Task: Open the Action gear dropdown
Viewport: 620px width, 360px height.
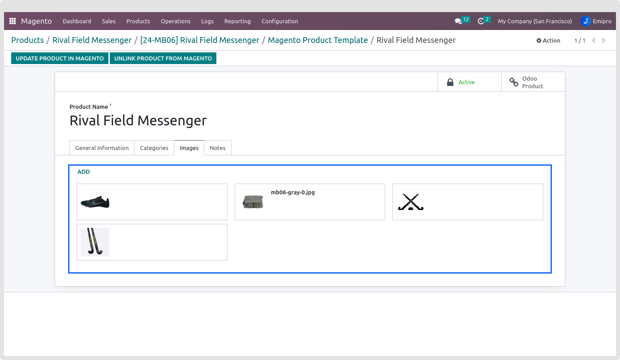Action: tap(548, 40)
